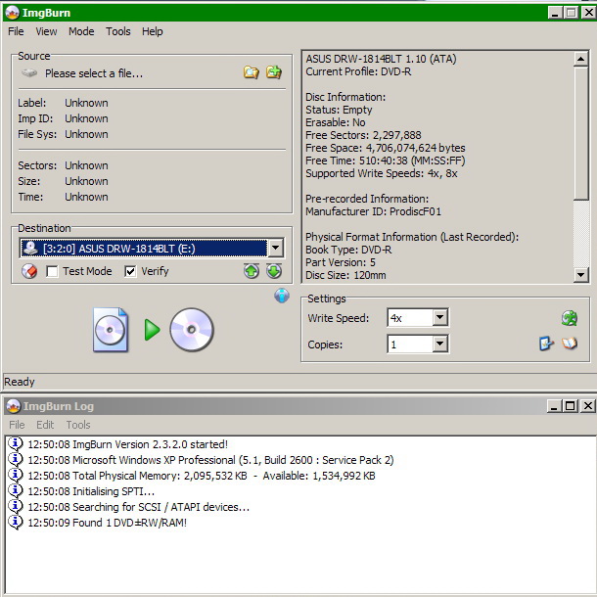The width and height of the screenshot is (597, 597).
Task: Click Supported Write Speeds: 4x, 8x text
Action: pos(381,173)
